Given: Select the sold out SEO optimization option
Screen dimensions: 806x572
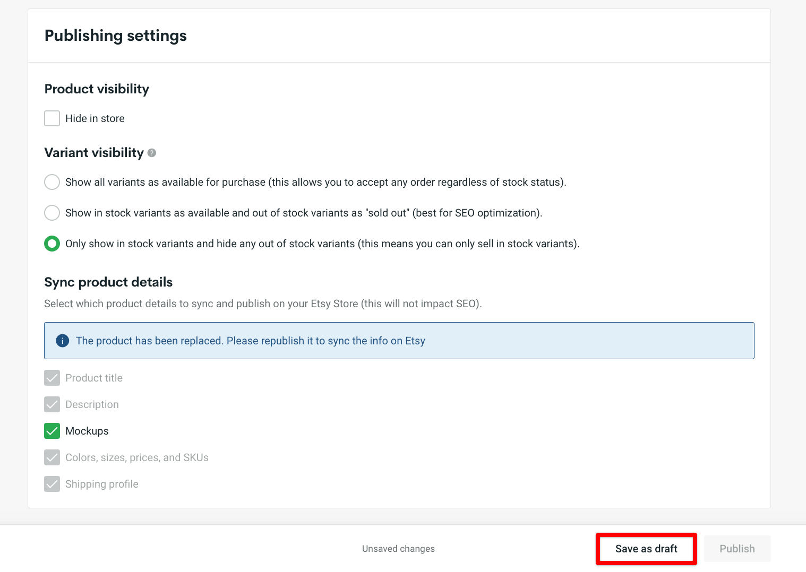Looking at the screenshot, I should click(52, 213).
